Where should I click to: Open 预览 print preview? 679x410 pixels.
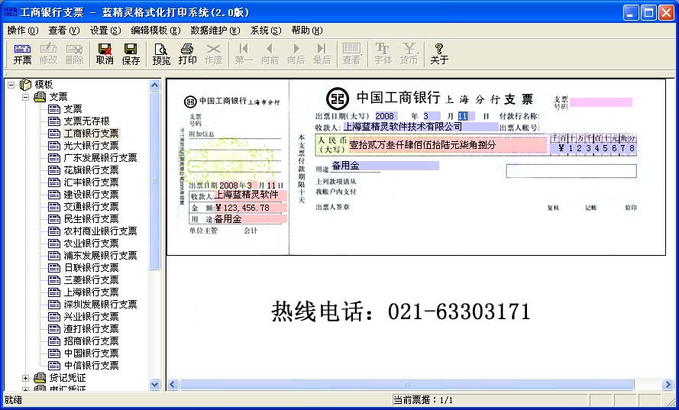tap(161, 53)
